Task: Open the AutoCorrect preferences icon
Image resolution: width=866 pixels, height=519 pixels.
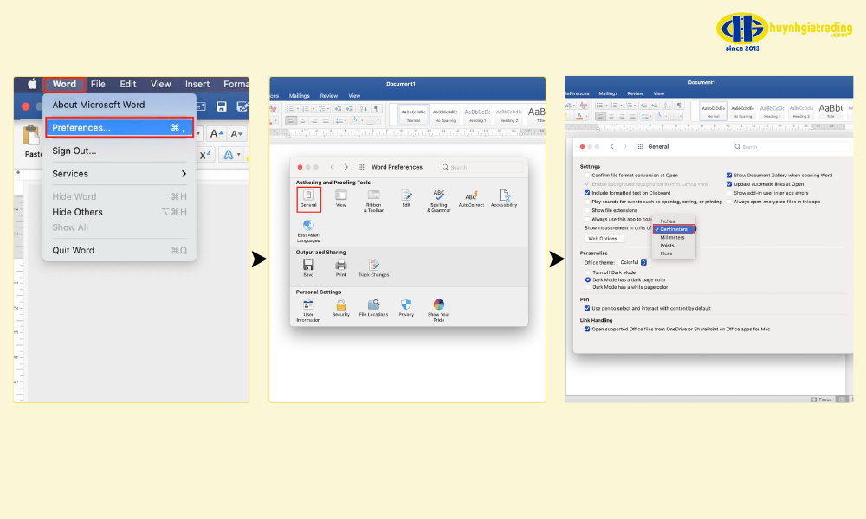Action: pos(470,198)
